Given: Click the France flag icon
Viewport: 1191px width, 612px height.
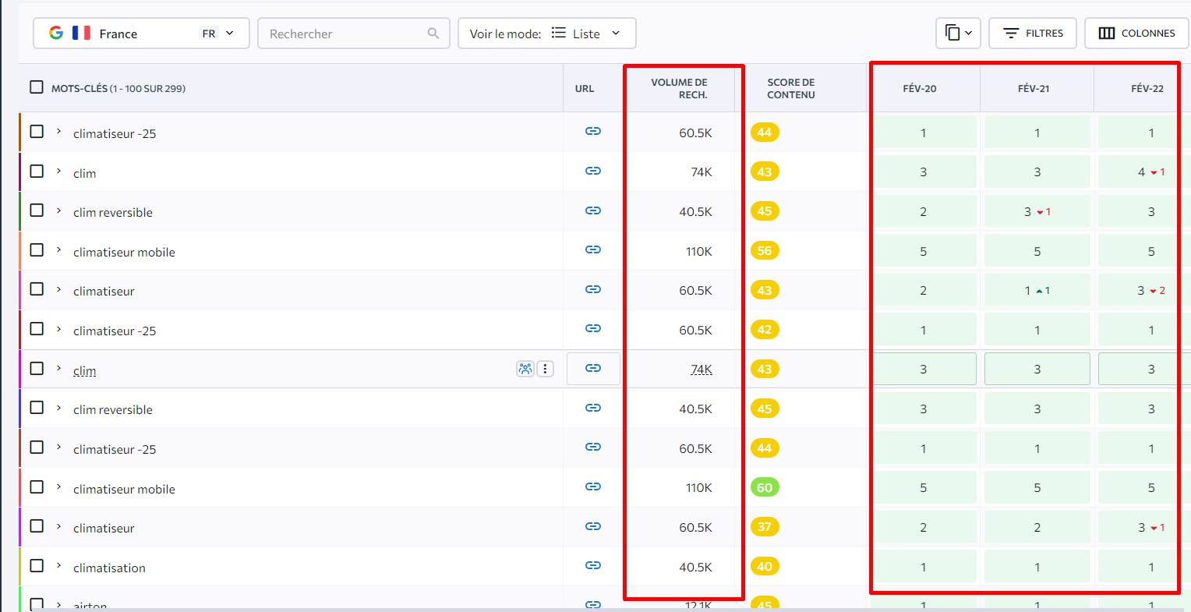Looking at the screenshot, I should 81,33.
